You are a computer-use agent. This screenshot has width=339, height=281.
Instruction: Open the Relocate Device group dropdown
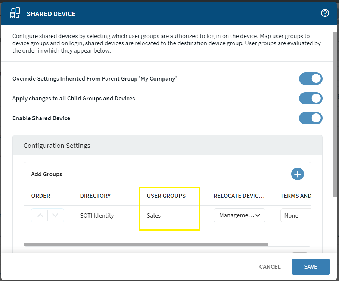[x=239, y=215]
